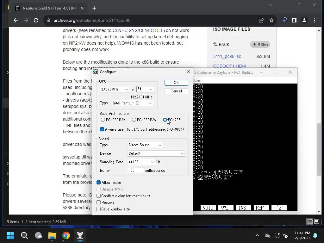The width and height of the screenshot is (324, 243).
Task: Open CPU base clock 2.4576MHz dropdown
Action: point(115,89)
